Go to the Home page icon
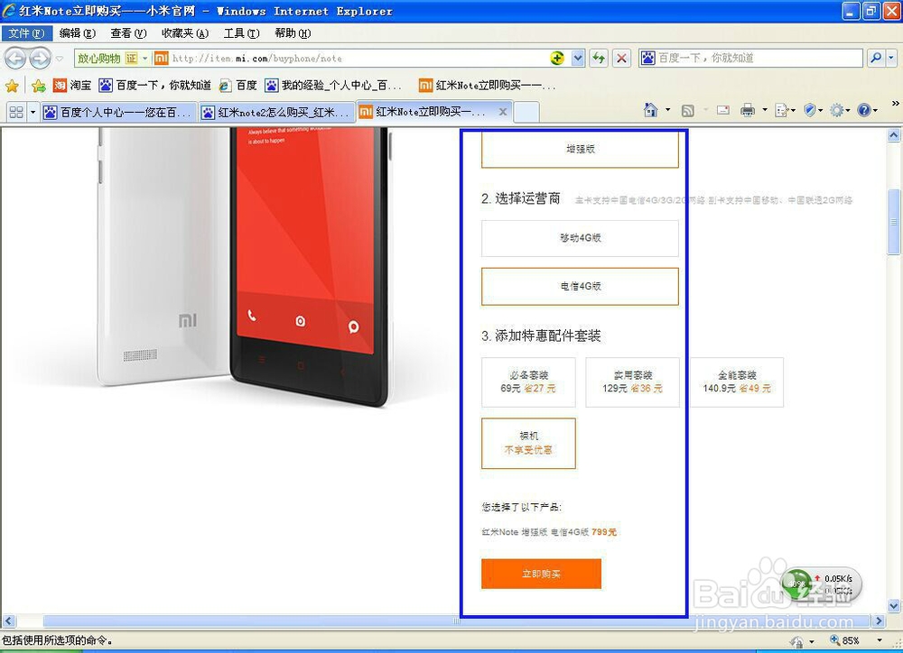The image size is (903, 653). 651,110
